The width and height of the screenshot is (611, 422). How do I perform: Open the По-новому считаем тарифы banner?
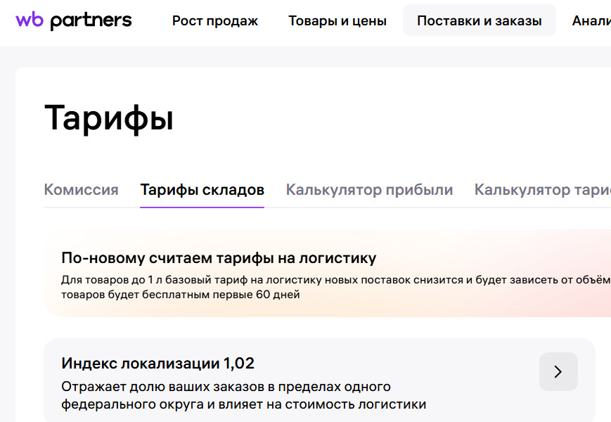(x=219, y=257)
